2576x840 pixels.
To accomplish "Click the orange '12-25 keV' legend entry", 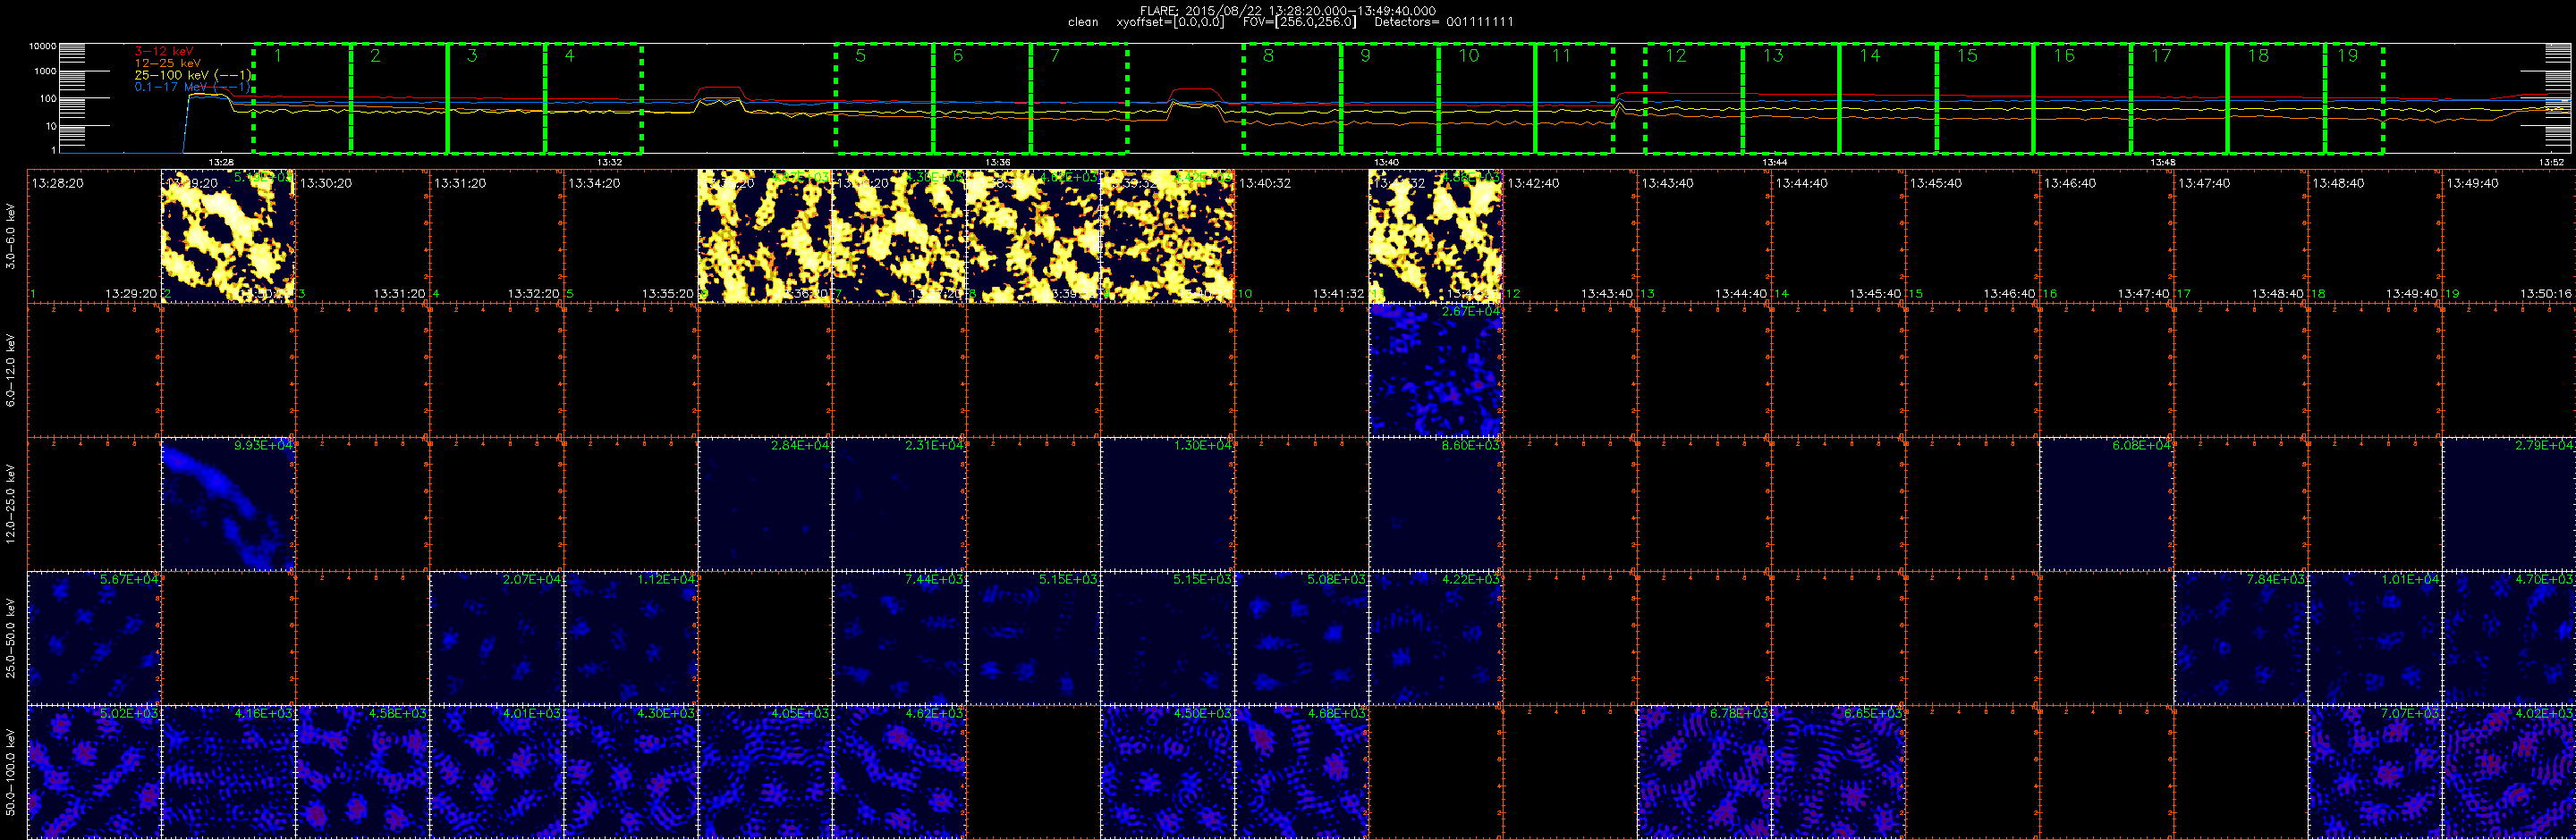I will pyautogui.click(x=168, y=63).
